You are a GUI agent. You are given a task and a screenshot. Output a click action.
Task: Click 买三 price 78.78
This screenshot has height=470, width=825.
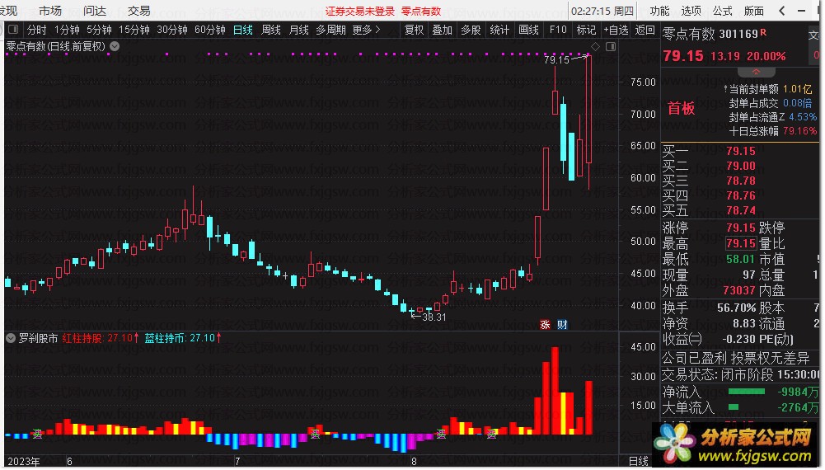(x=740, y=181)
